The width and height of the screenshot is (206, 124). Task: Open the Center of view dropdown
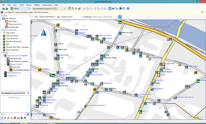point(82,17)
